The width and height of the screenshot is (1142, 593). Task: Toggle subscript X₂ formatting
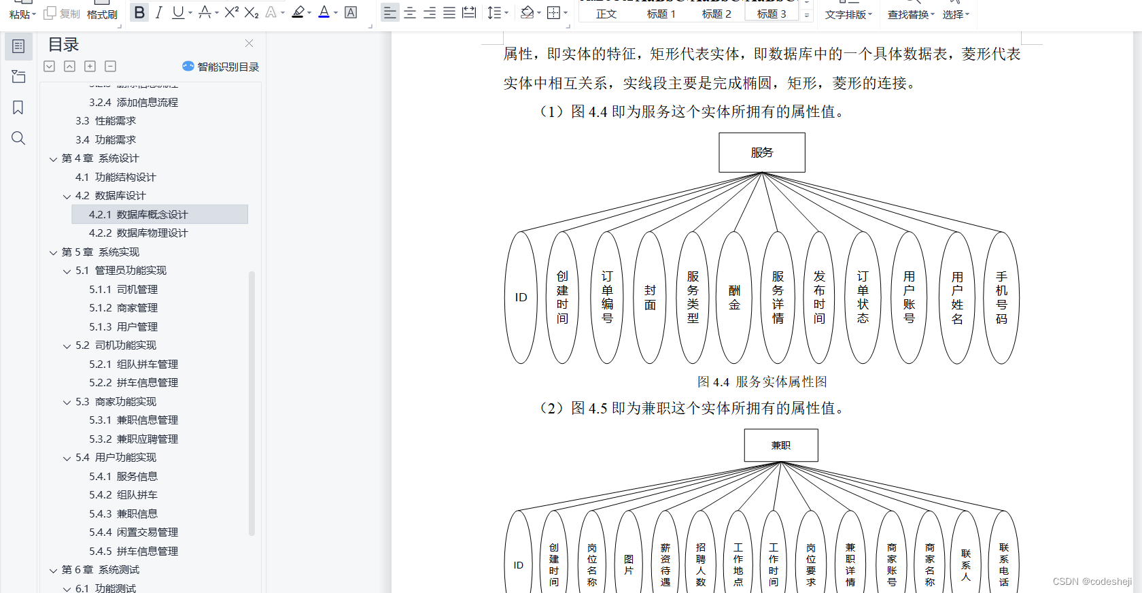point(252,12)
